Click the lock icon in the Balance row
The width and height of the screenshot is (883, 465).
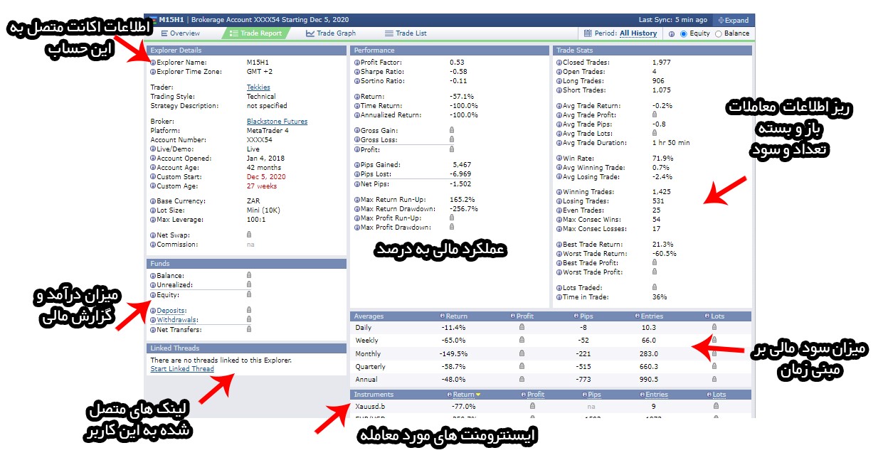coord(249,276)
